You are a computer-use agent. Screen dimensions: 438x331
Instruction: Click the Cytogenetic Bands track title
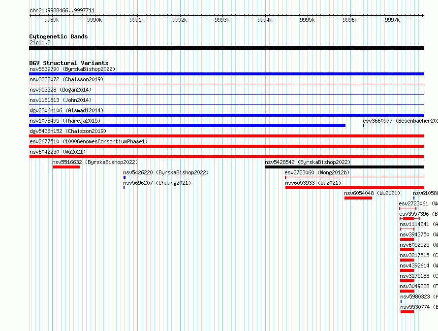(x=59, y=36)
